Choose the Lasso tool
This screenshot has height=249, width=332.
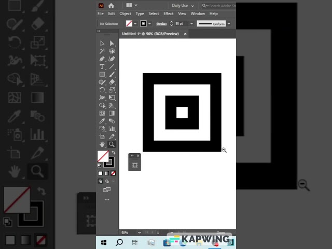coord(112,51)
